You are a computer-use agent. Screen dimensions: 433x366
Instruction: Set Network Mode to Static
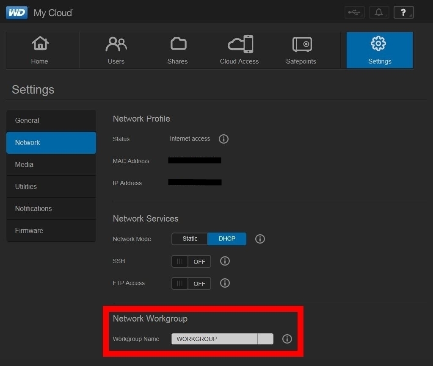(190, 239)
